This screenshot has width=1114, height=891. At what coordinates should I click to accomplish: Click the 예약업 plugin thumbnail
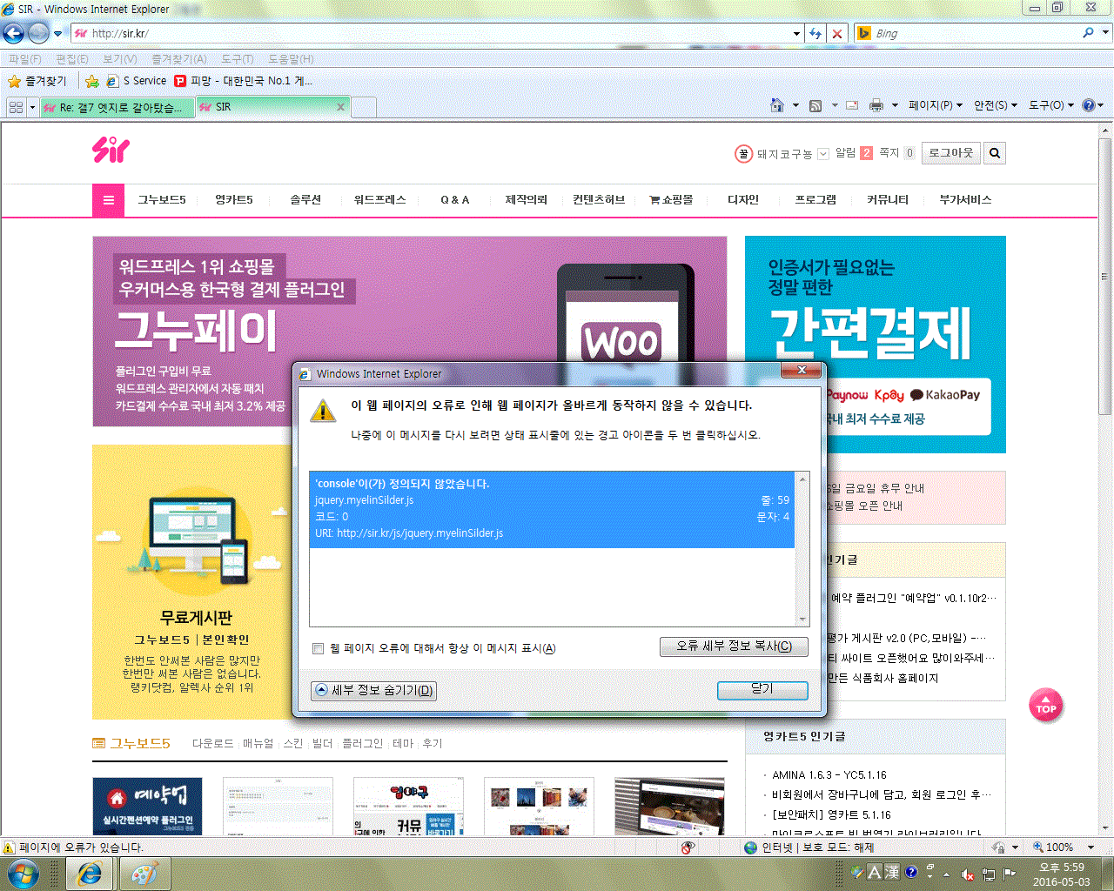point(147,807)
